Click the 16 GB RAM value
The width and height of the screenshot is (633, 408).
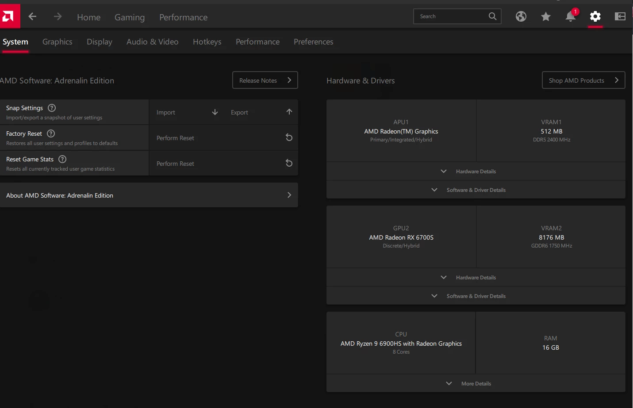[x=551, y=347]
